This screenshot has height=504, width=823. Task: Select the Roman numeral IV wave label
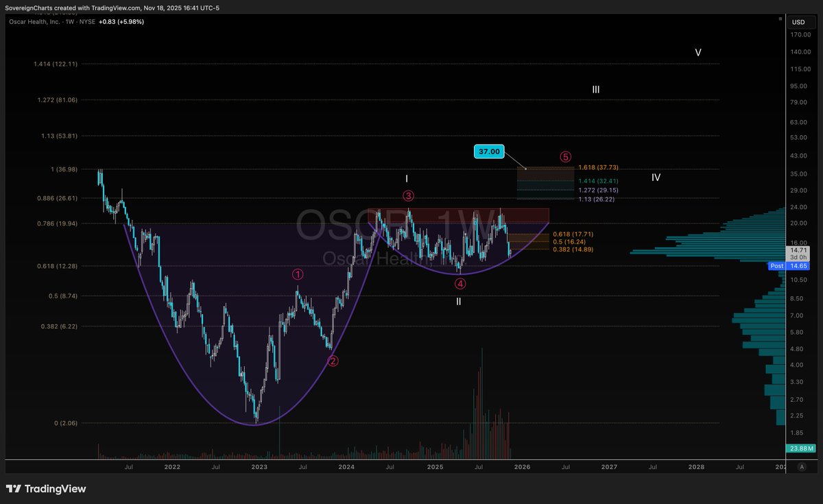[x=656, y=178]
